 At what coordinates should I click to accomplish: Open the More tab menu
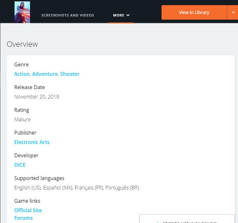click(x=121, y=15)
